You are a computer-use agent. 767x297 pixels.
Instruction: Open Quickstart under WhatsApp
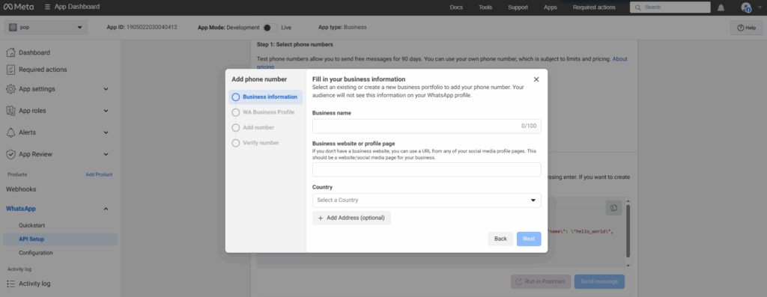click(x=31, y=226)
